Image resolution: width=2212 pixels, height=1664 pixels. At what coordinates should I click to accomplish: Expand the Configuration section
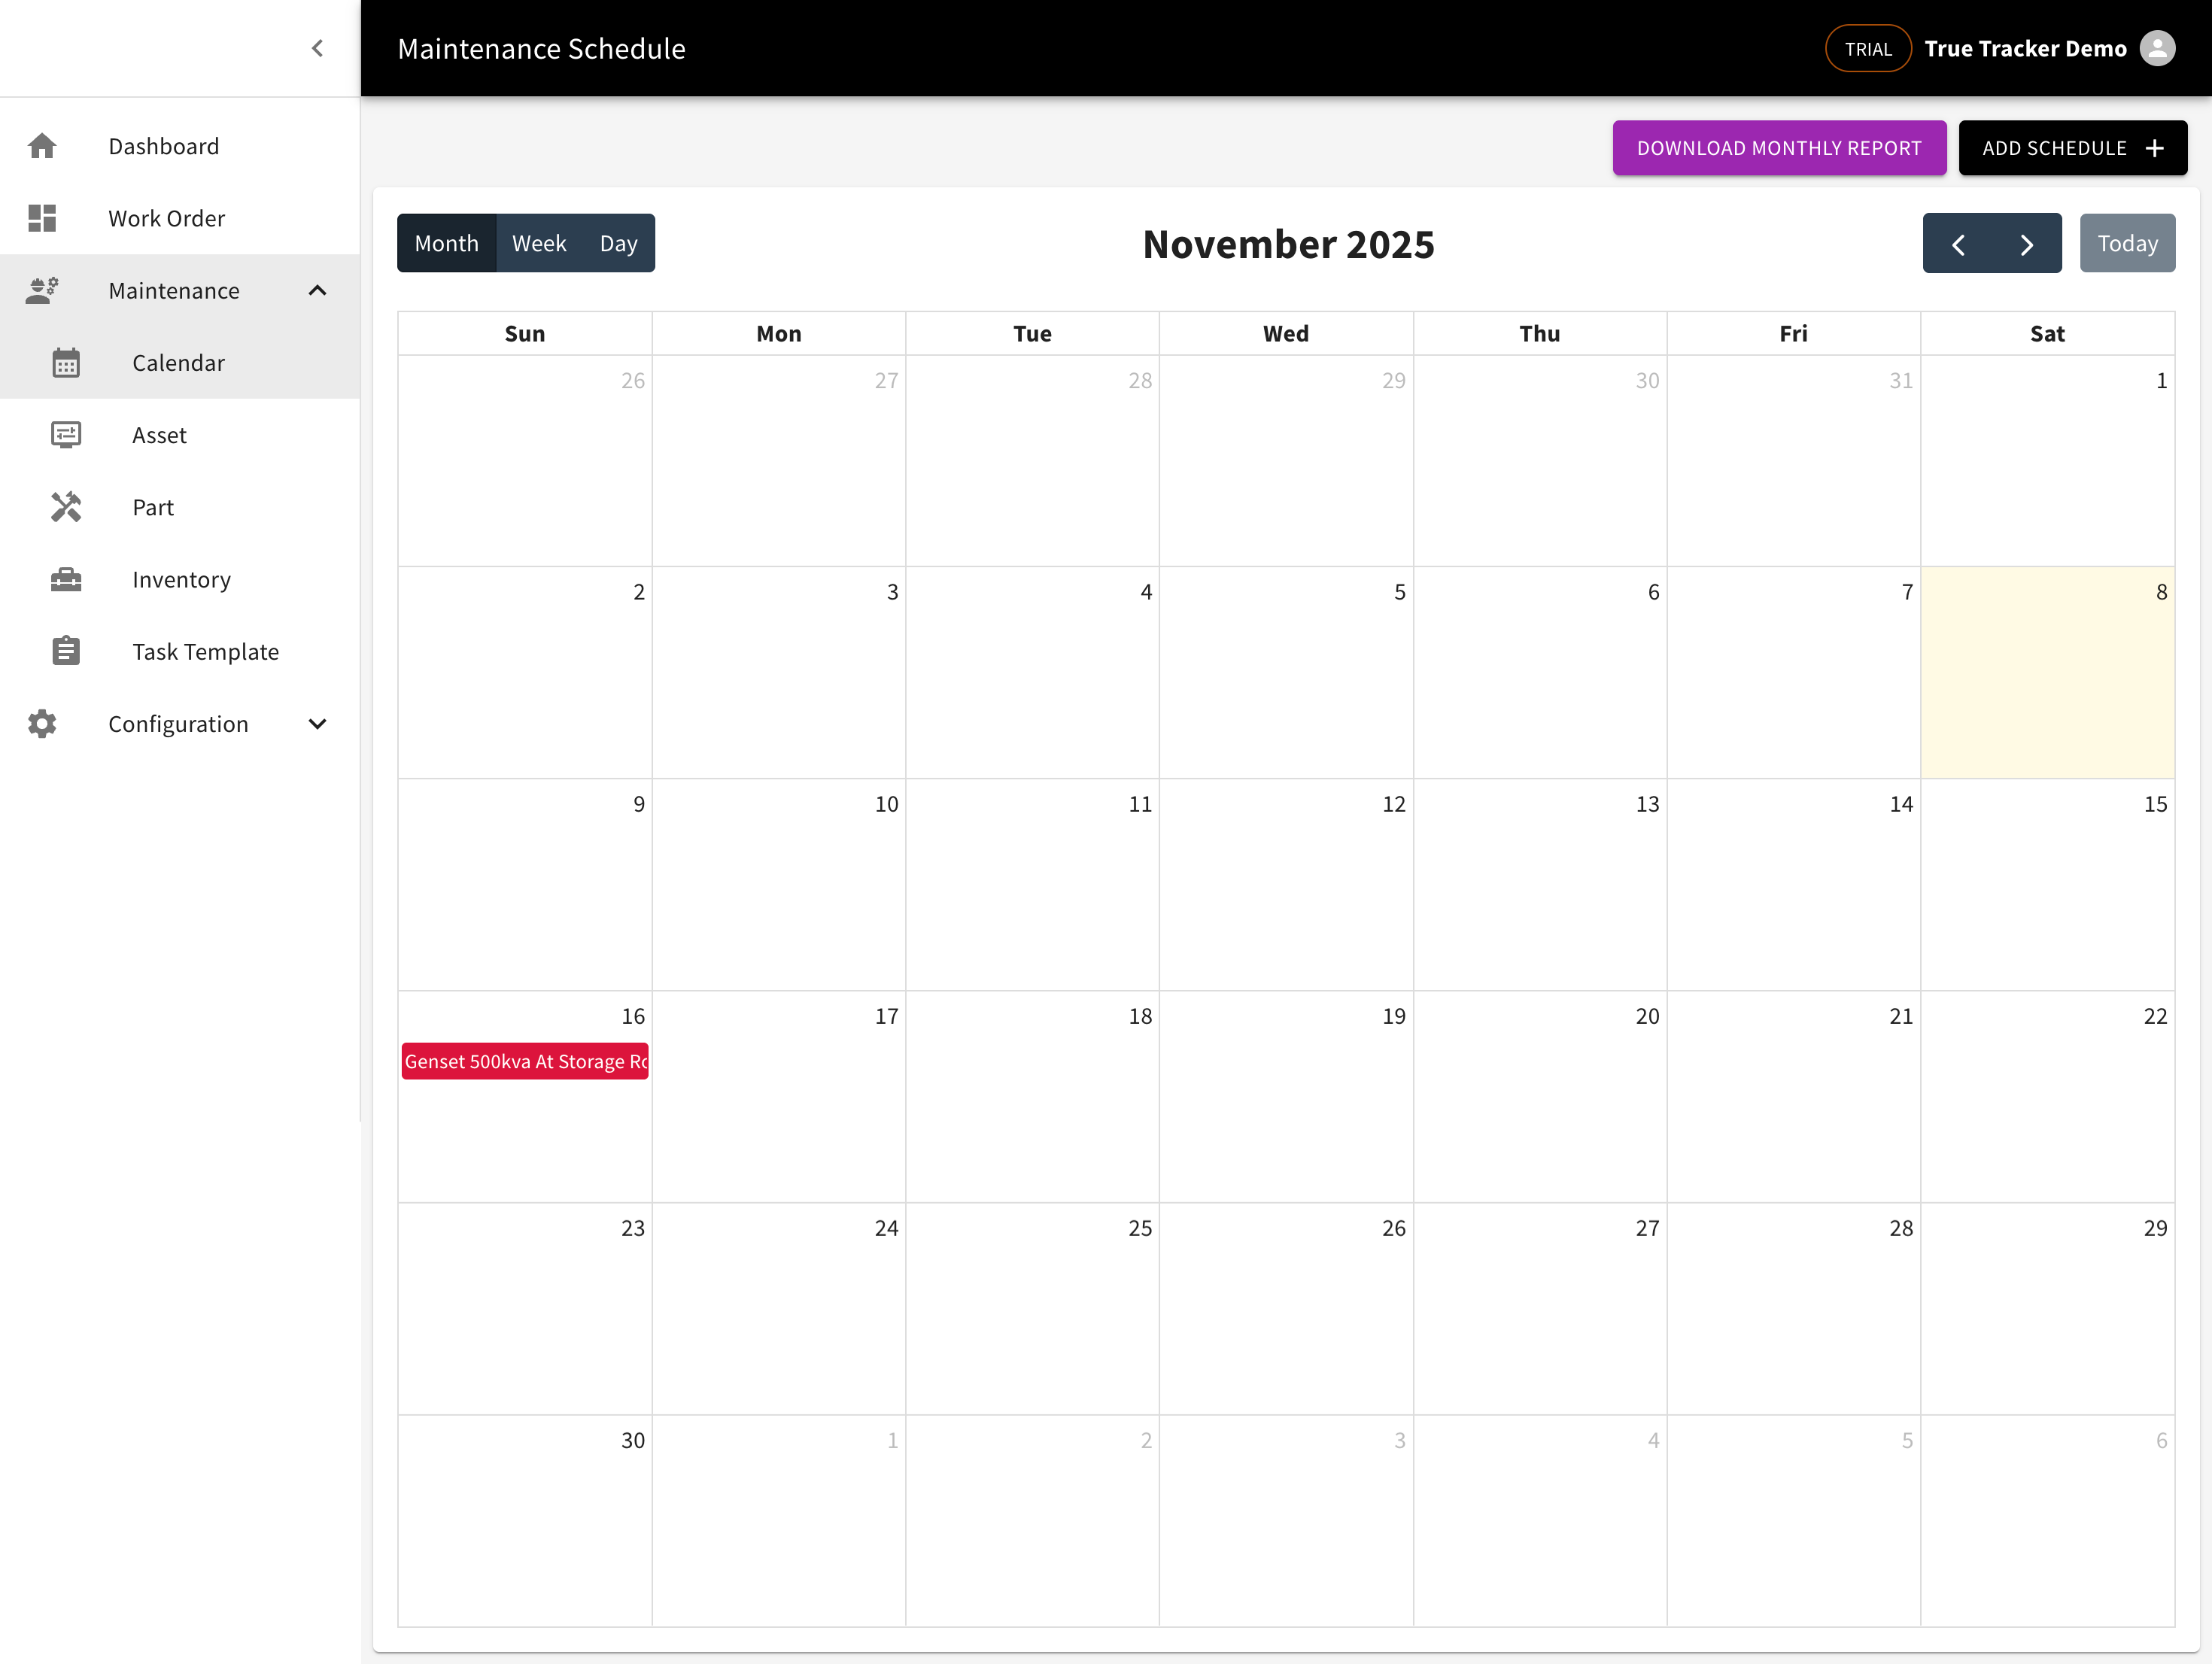317,724
